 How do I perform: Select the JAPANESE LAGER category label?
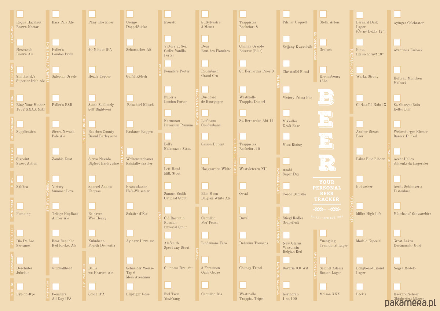(278, 181)
